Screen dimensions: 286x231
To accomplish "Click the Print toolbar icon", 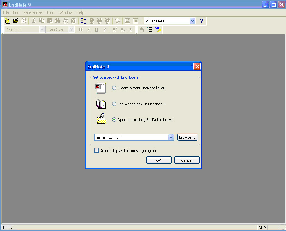I will pyautogui.click(x=24, y=21).
